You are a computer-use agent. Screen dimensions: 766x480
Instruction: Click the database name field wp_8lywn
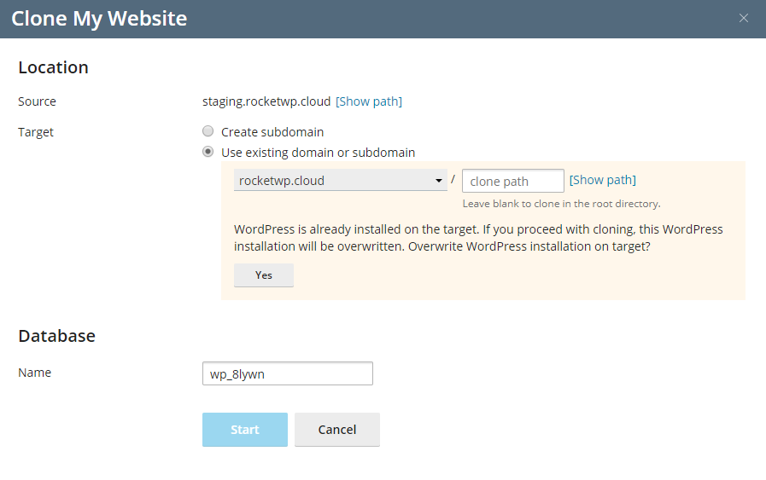tap(287, 373)
